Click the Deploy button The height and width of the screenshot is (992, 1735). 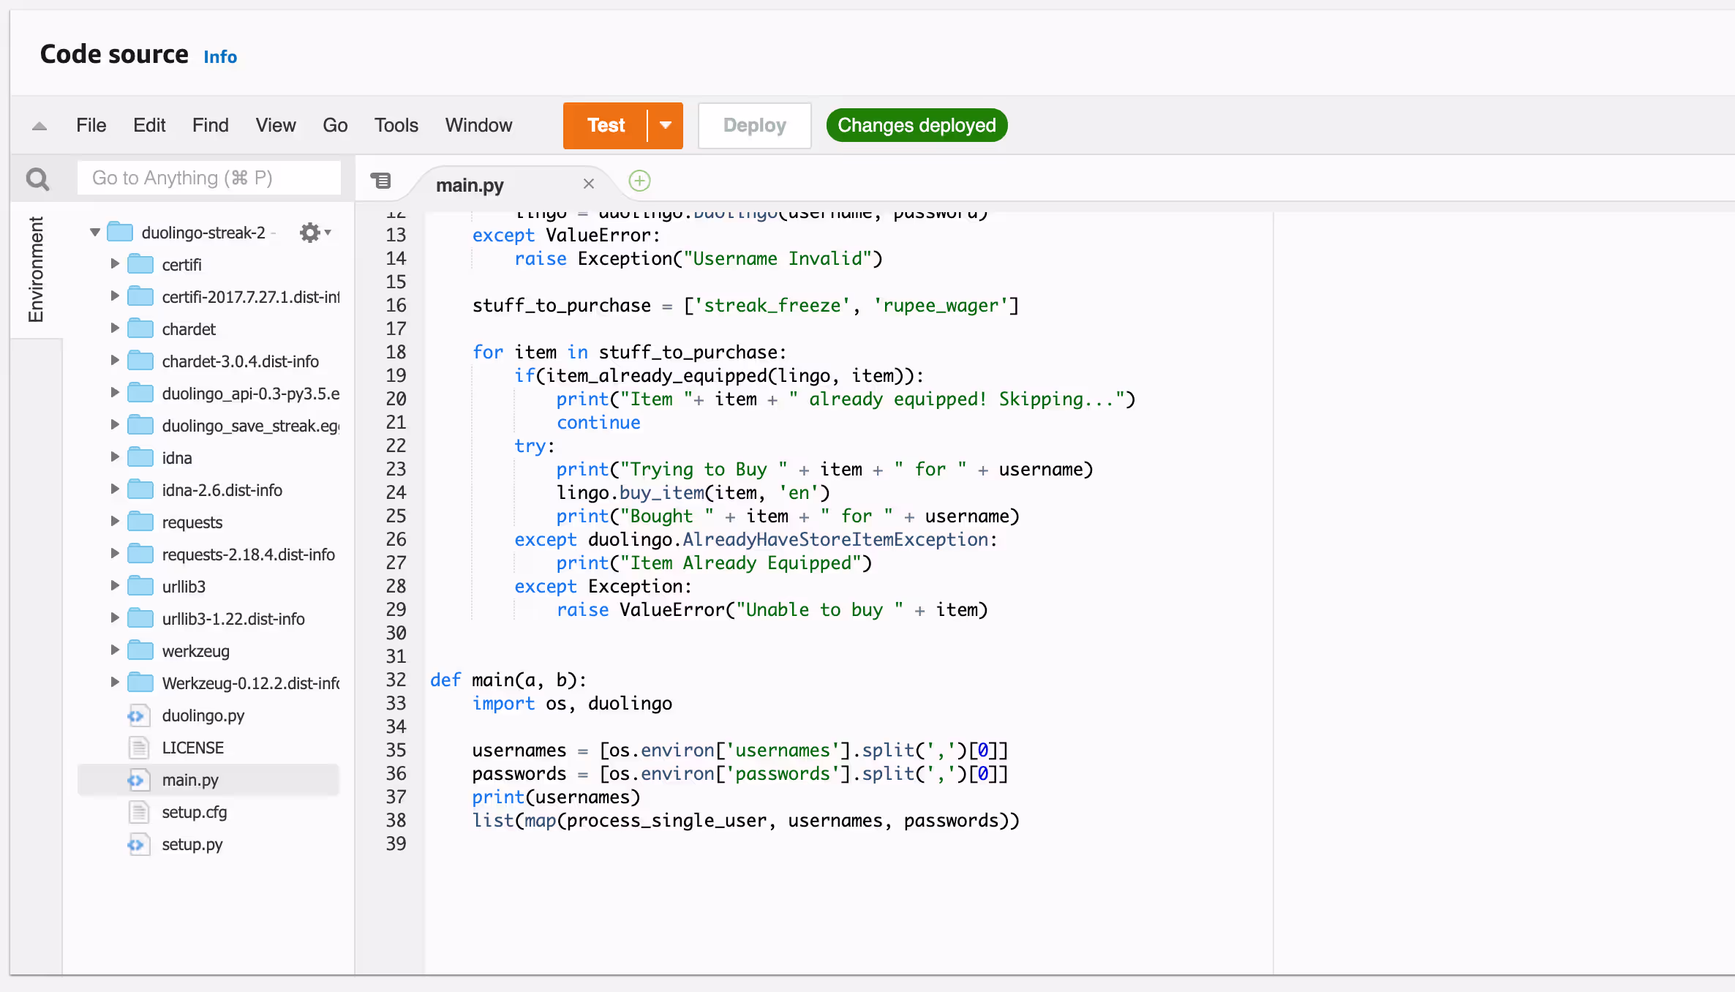[754, 125]
